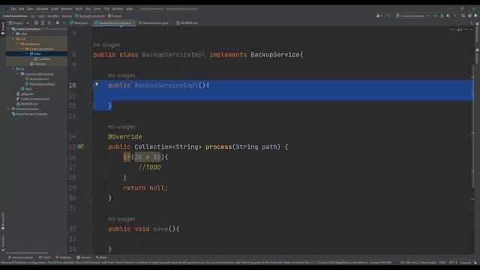The width and height of the screenshot is (480, 270).
Task: Click the select opened file locate icon
Action: point(36,23)
